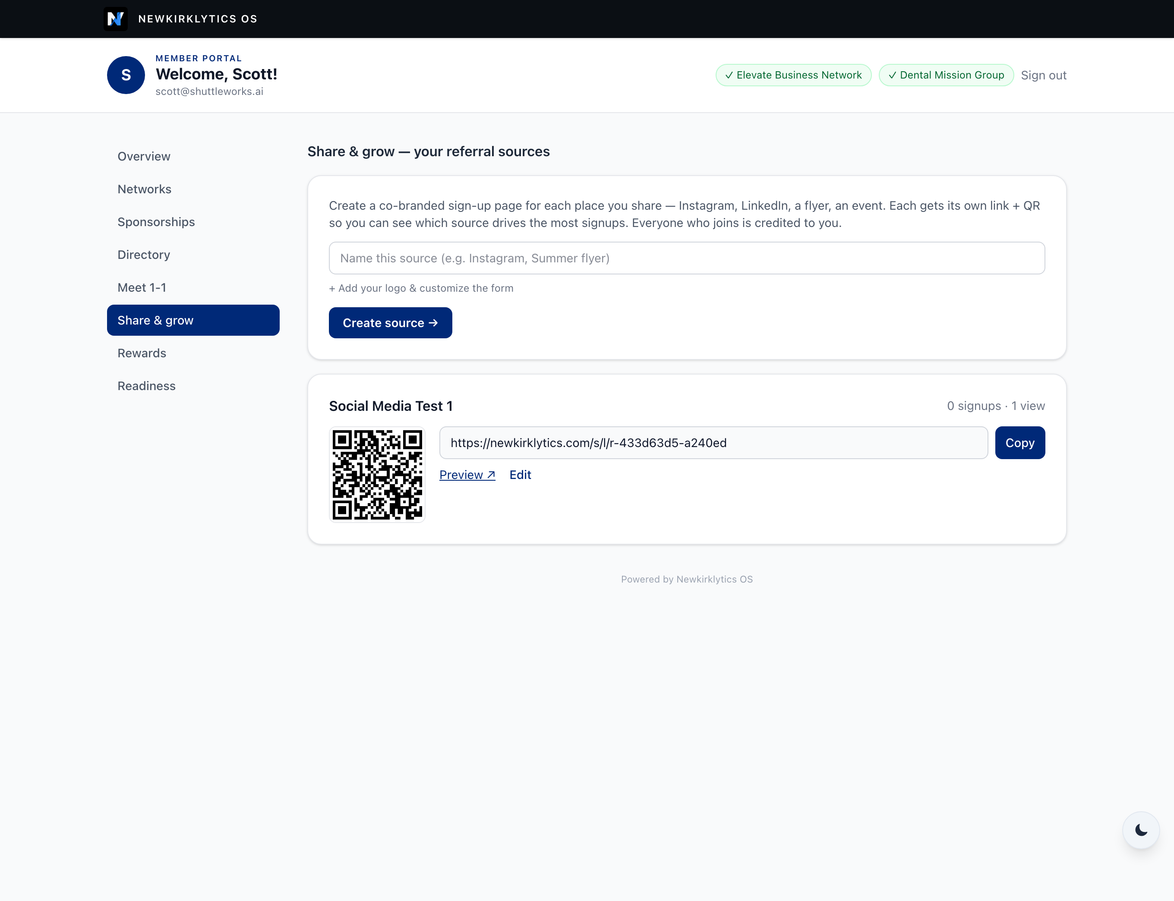Open the Social Media Test 1 QR code

point(377,475)
